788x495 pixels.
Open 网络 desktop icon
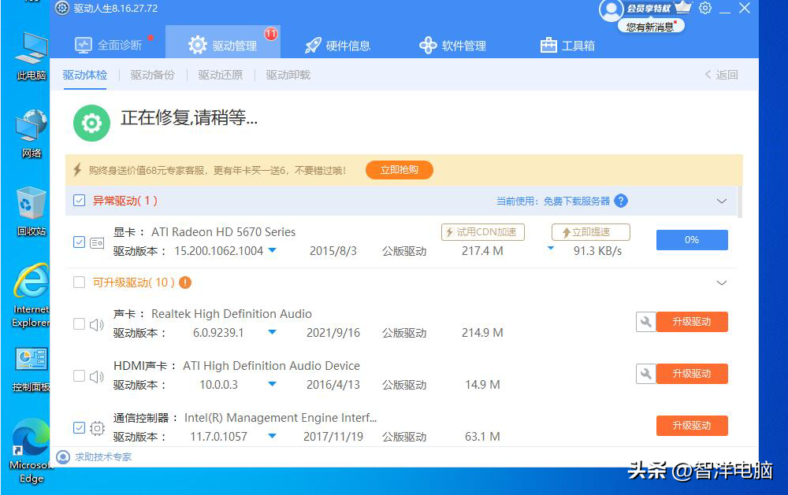[x=32, y=134]
